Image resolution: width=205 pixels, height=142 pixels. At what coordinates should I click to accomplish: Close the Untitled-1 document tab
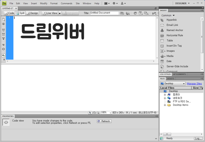[x=16, y=8]
